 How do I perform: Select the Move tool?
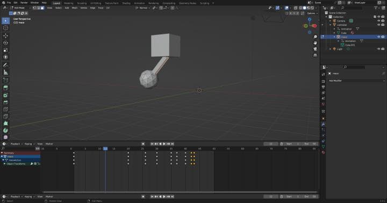(5, 36)
